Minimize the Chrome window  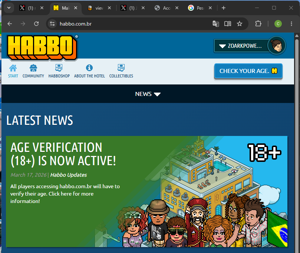click(x=257, y=8)
